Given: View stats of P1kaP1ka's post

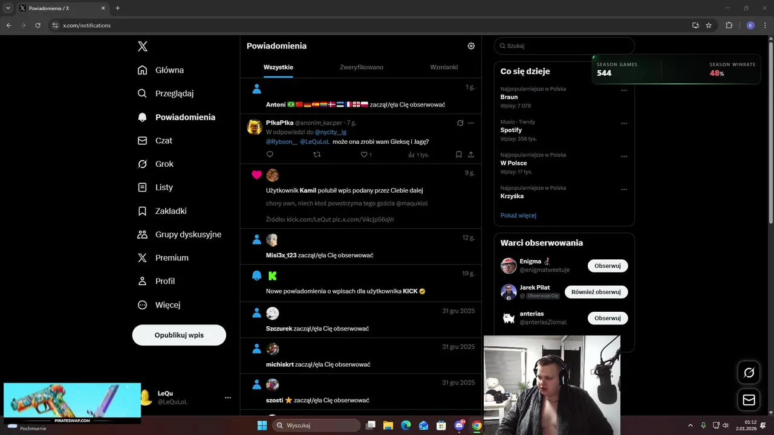Looking at the screenshot, I should [x=418, y=155].
